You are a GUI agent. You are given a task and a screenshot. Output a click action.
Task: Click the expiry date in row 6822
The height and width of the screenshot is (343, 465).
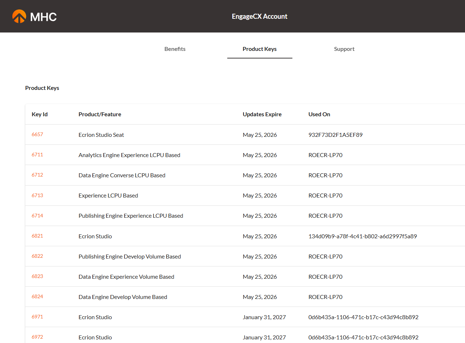tap(260, 256)
